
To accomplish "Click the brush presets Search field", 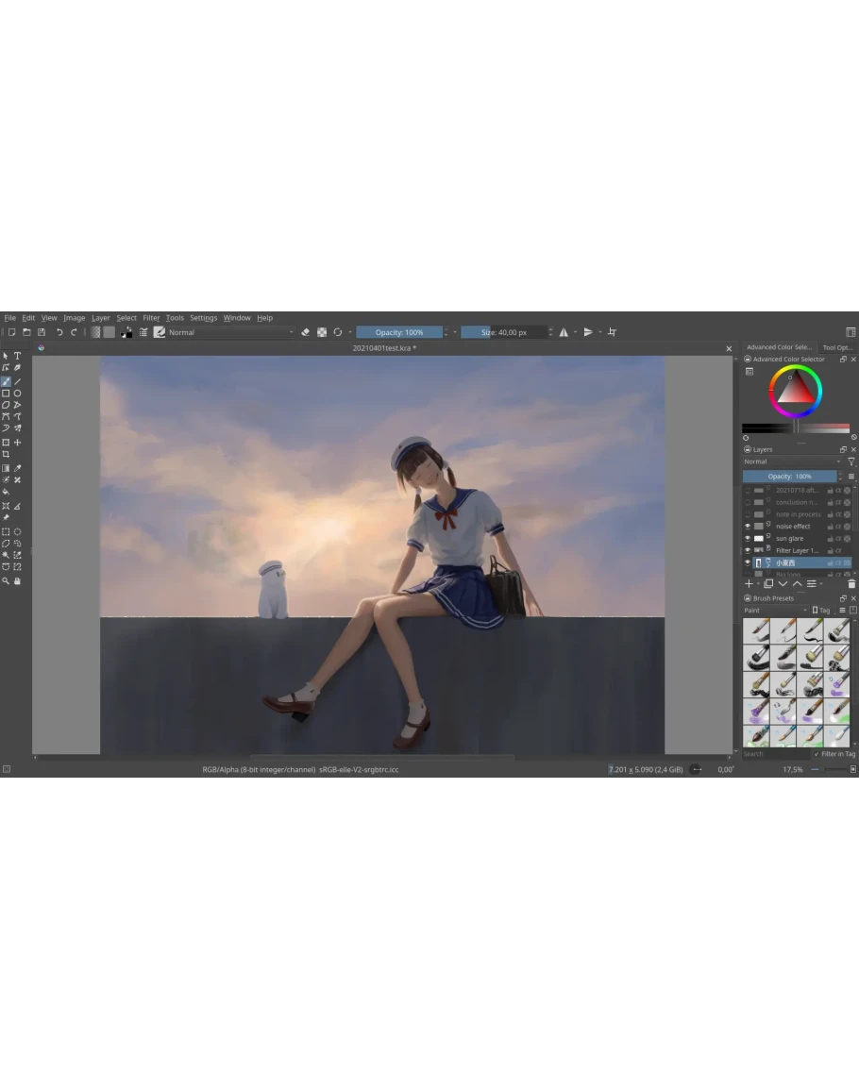I will [774, 754].
